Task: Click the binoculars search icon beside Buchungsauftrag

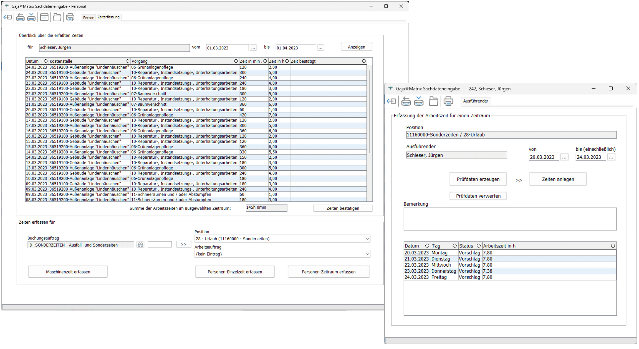Action: pos(140,245)
